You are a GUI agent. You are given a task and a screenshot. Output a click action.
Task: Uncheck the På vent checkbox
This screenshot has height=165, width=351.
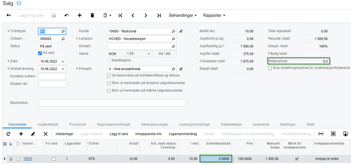[40, 53]
